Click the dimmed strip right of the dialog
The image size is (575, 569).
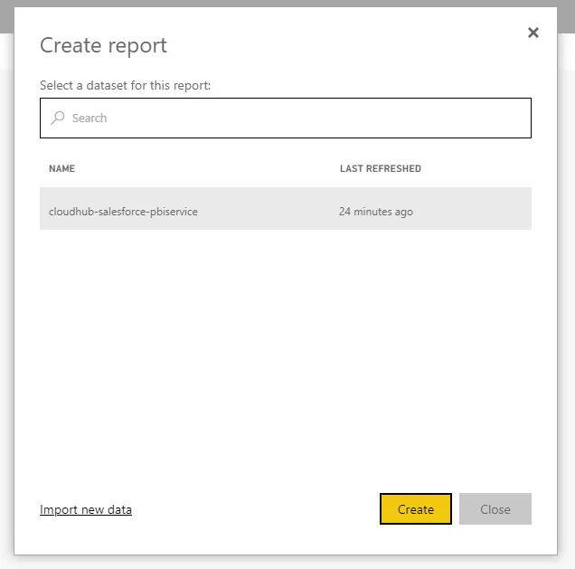(566, 271)
